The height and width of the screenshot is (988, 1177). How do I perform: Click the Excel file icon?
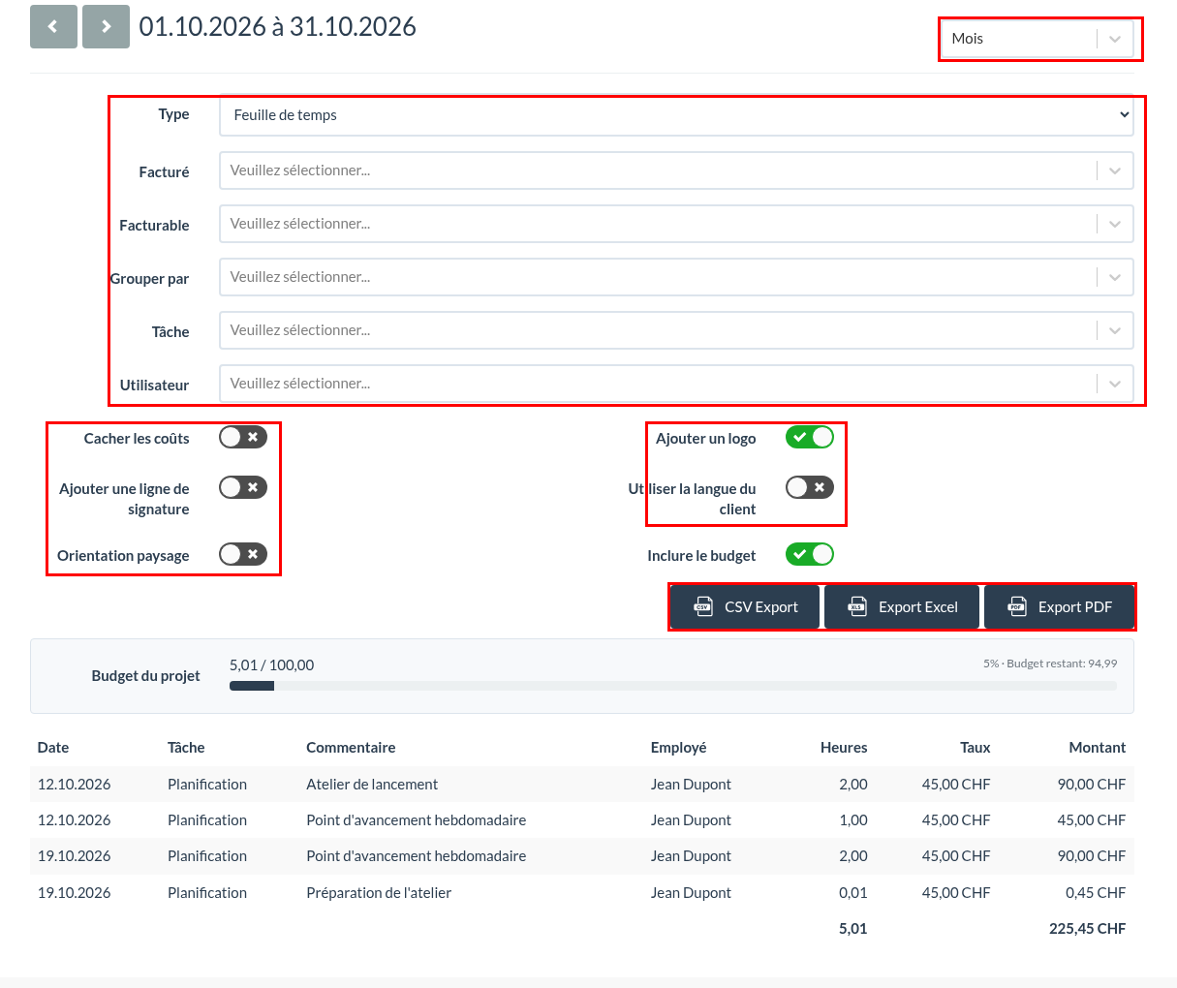(857, 607)
